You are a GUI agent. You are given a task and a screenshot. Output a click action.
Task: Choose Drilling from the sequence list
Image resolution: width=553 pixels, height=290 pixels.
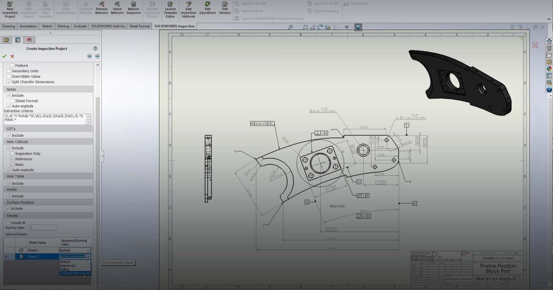[65, 269]
